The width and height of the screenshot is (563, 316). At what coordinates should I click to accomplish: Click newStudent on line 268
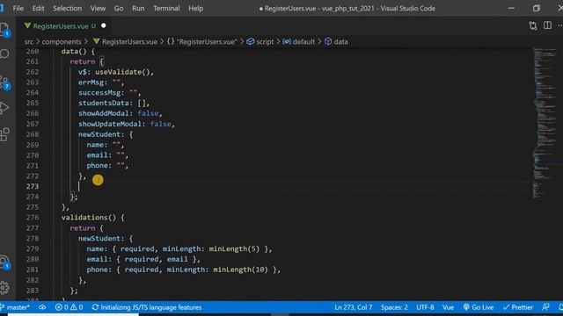tap(99, 134)
